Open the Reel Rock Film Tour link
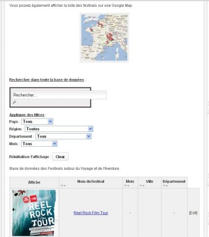209x237 pixels. click(91, 213)
